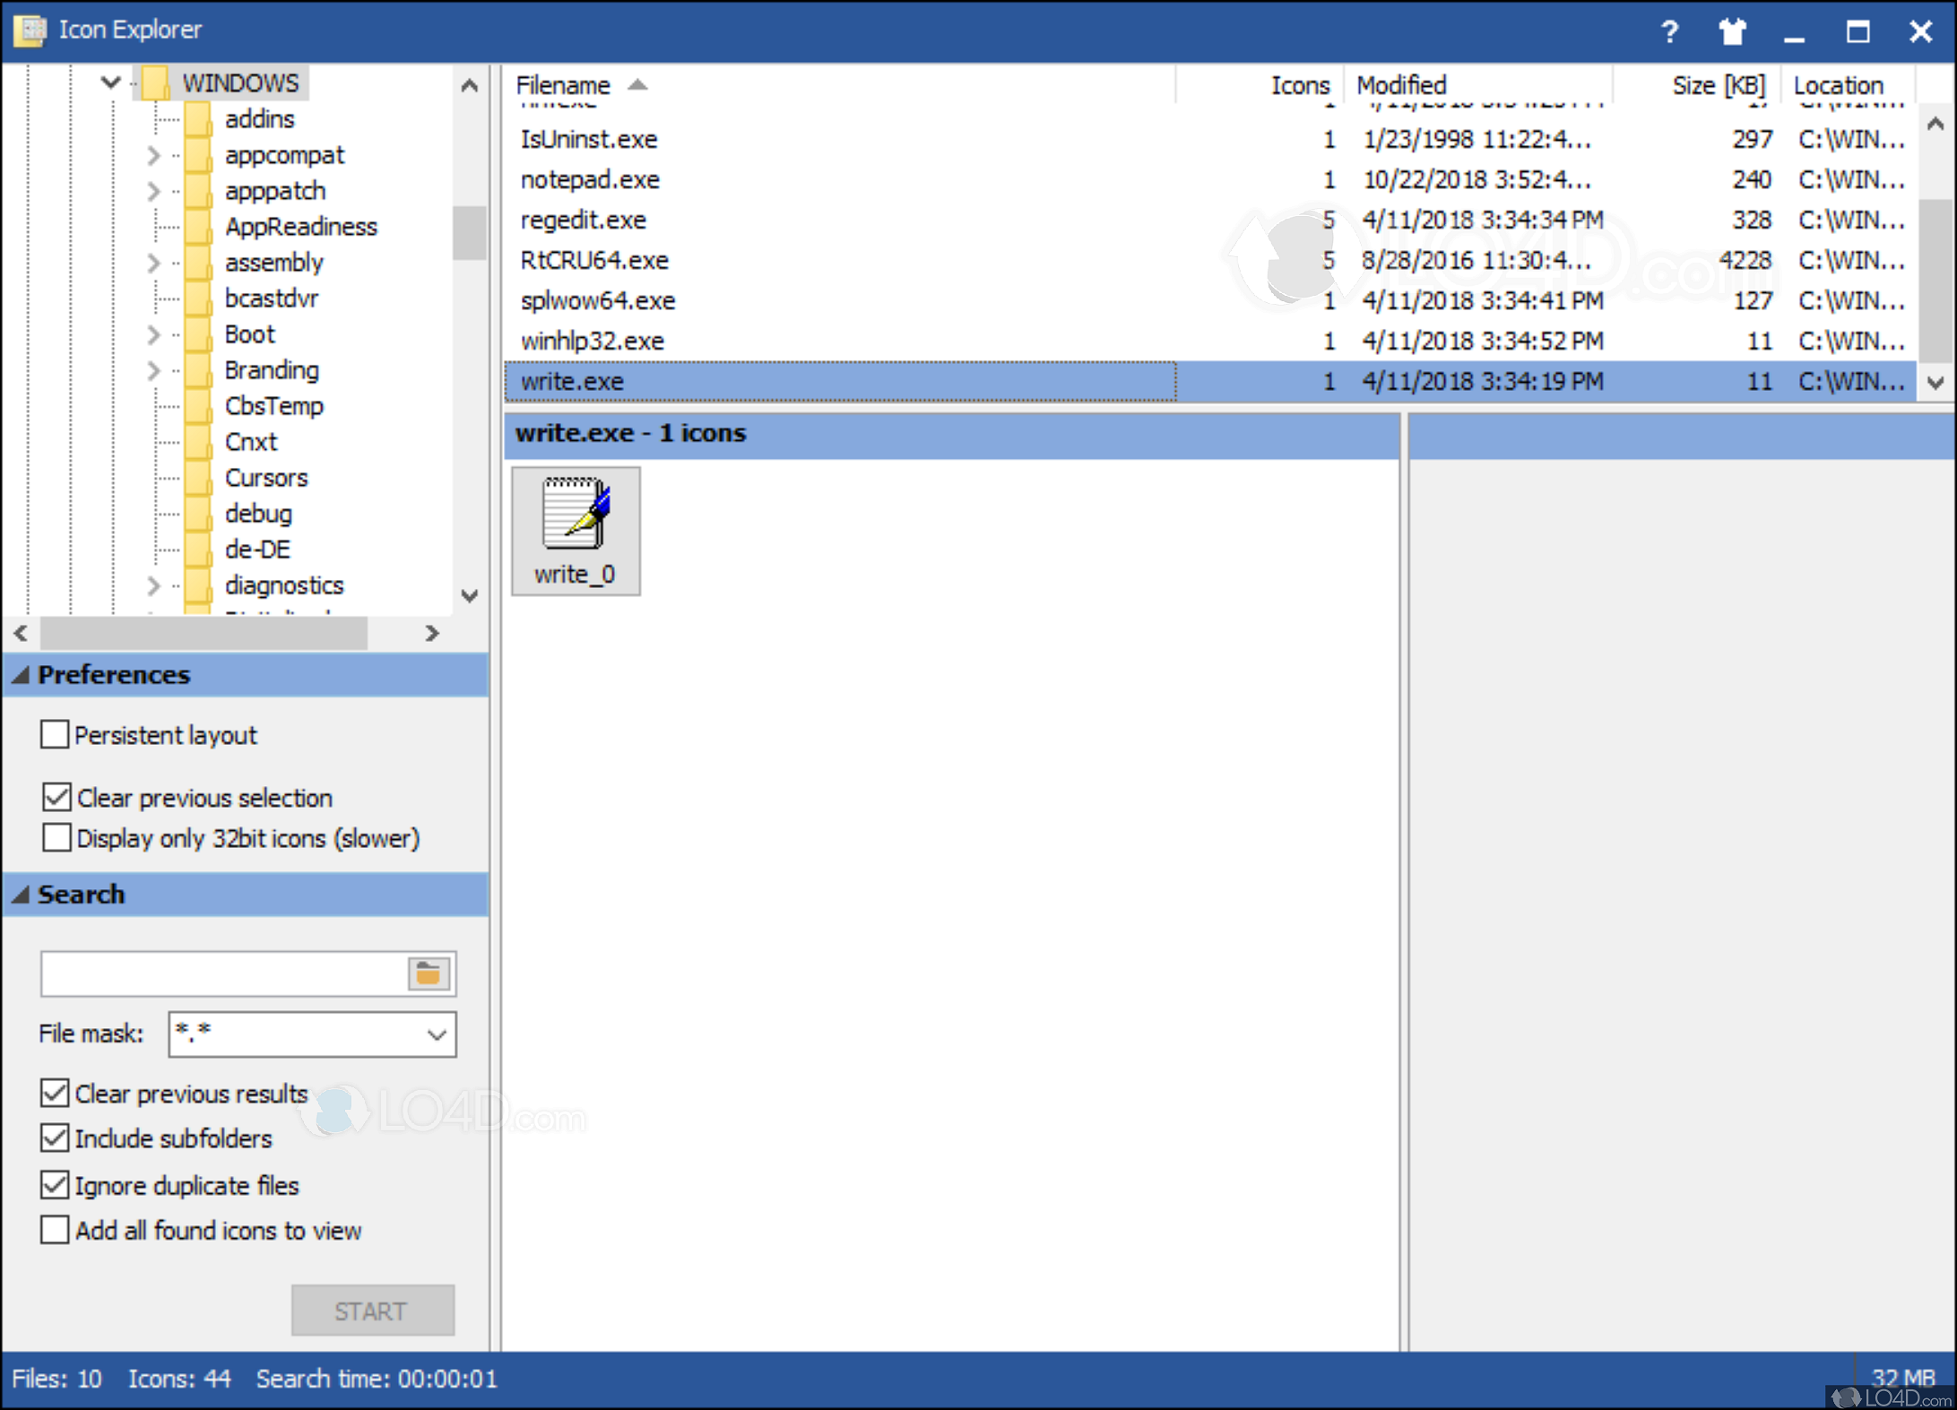
Task: Collapse the WINDOWS tree node
Action: click(x=109, y=82)
